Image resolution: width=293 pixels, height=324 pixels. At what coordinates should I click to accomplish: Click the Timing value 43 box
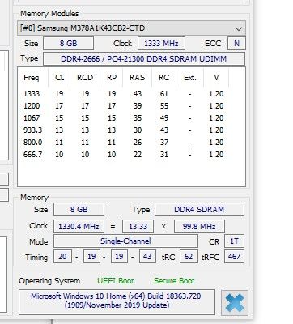click(x=147, y=257)
